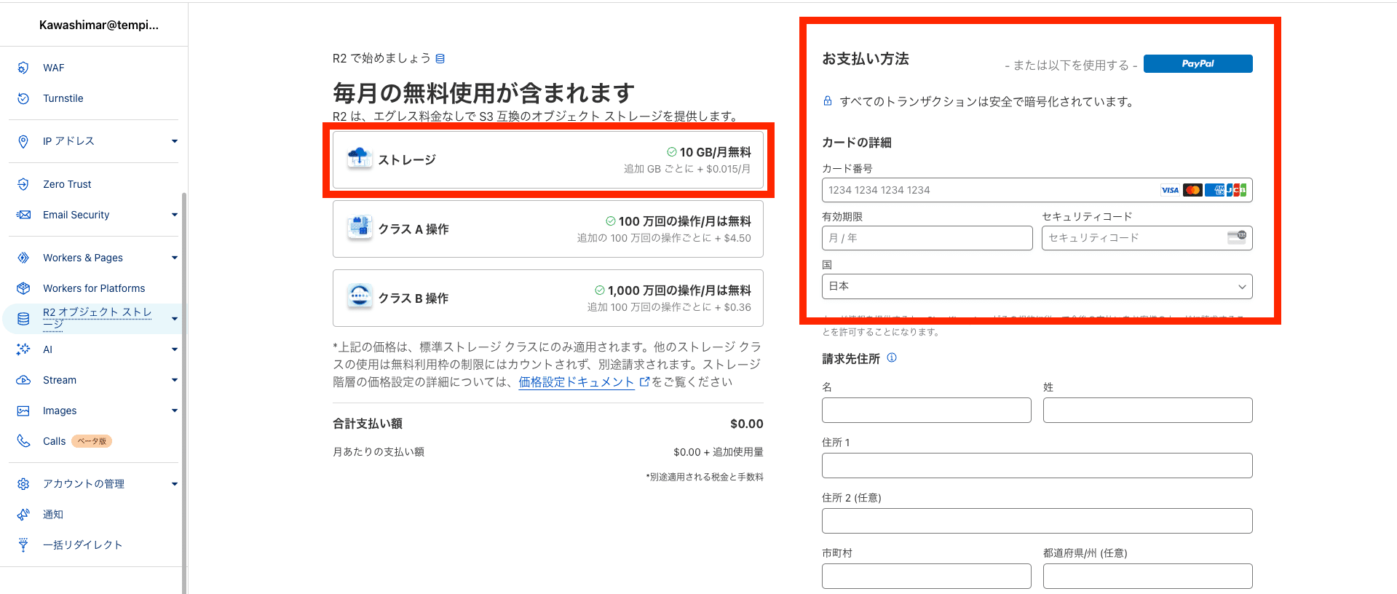Open the 国 country dropdown
The width and height of the screenshot is (1397, 594).
coord(1037,286)
